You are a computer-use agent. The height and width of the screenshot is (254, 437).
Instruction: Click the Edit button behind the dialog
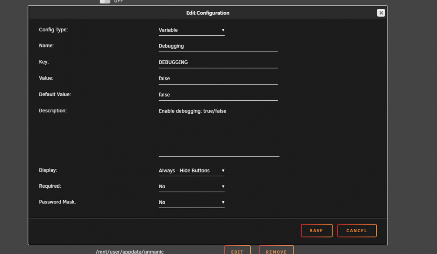tap(237, 250)
